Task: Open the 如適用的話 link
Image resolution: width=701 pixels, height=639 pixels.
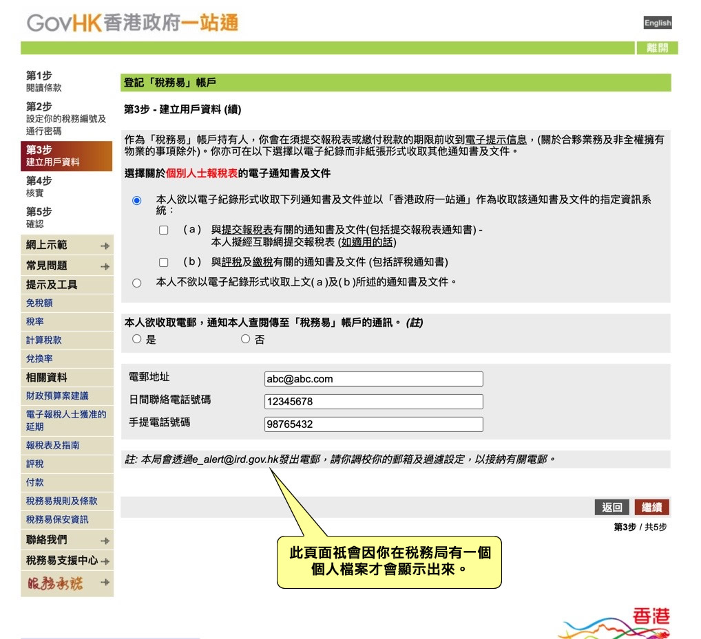Action: point(368,242)
